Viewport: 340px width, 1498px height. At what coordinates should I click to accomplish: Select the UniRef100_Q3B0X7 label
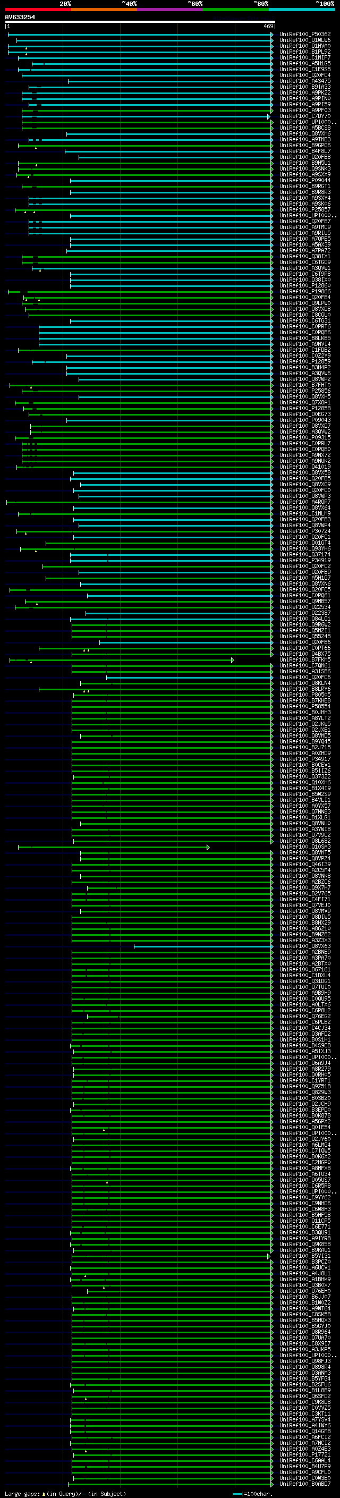click(305, 1285)
